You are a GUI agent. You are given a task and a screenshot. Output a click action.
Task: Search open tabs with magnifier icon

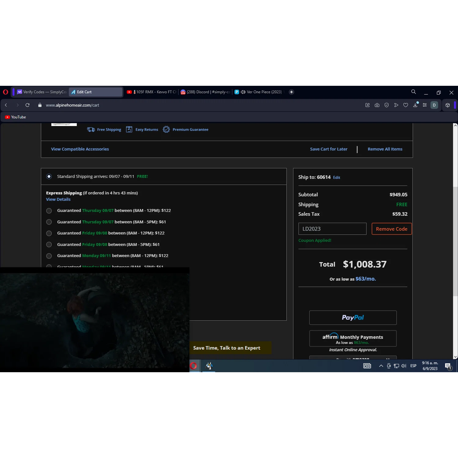click(x=414, y=92)
